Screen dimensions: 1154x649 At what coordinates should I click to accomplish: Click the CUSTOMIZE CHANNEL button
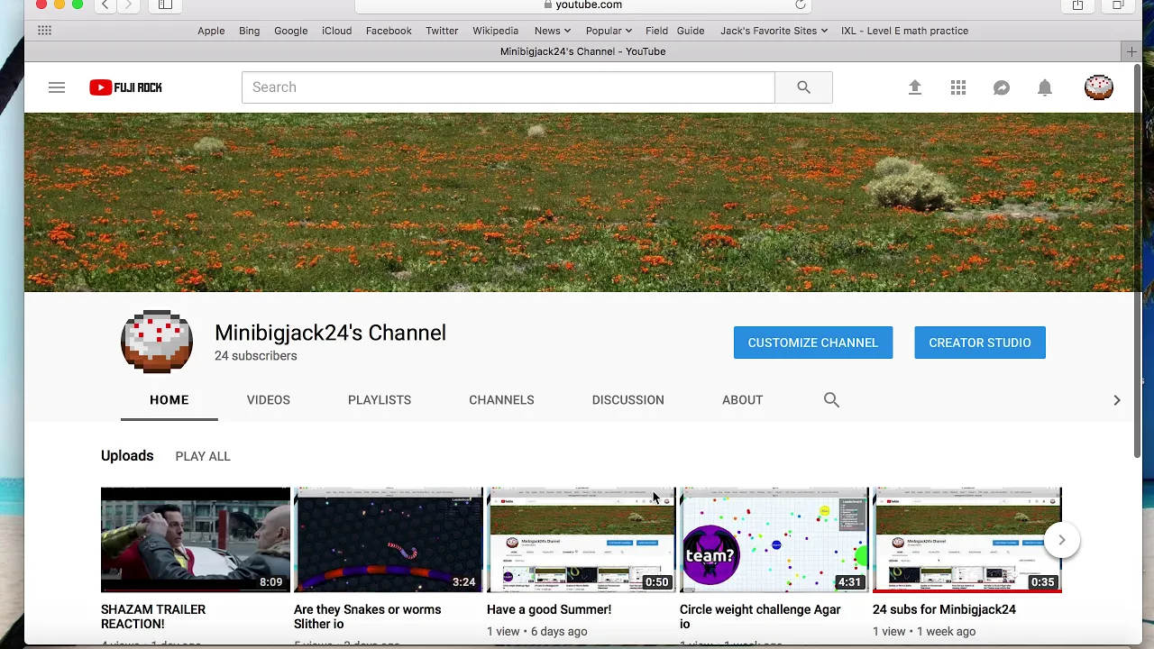point(813,343)
